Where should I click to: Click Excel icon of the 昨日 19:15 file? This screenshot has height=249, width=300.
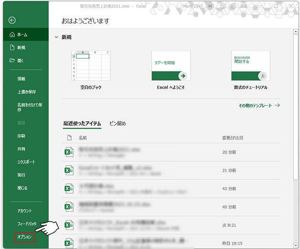(69, 243)
